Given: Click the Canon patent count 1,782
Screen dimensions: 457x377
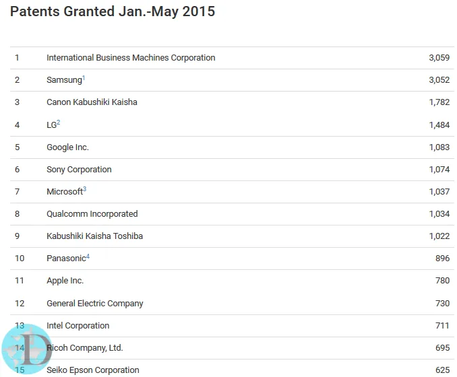Looking at the screenshot, I should pos(439,102).
